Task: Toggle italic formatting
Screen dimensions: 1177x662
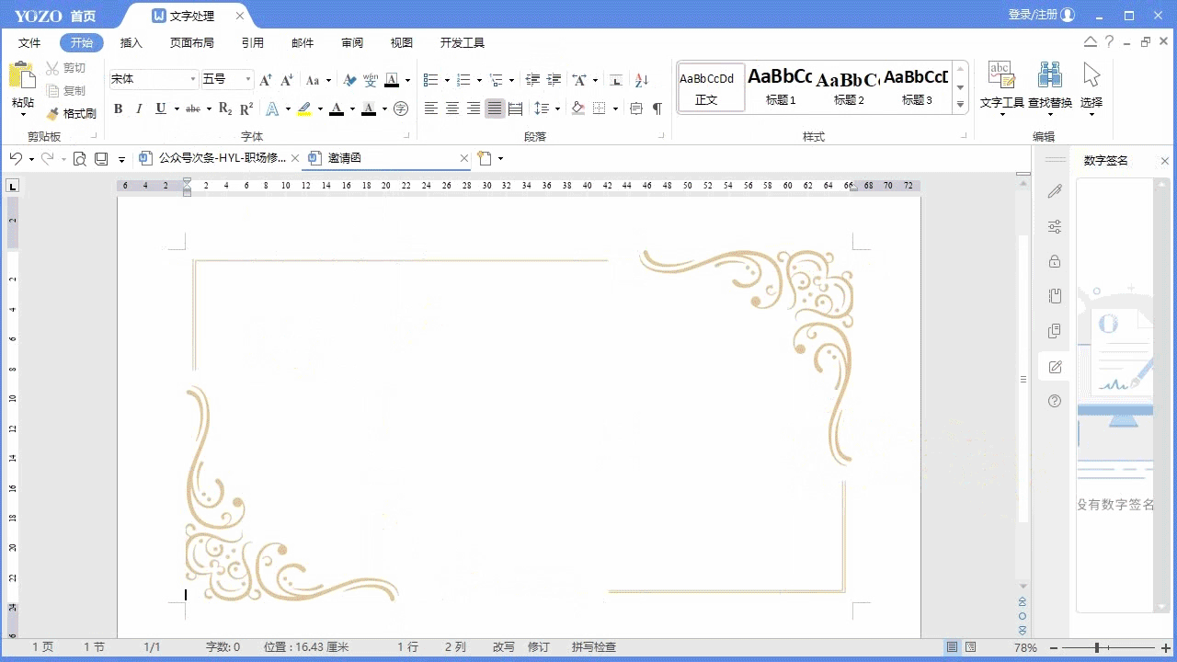Action: click(139, 108)
